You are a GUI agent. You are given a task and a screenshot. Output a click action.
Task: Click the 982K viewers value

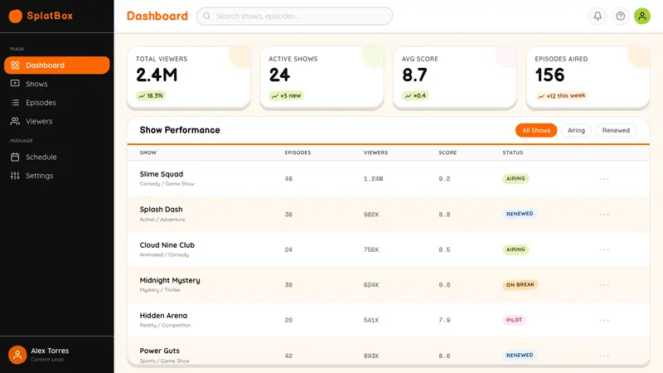pos(371,215)
